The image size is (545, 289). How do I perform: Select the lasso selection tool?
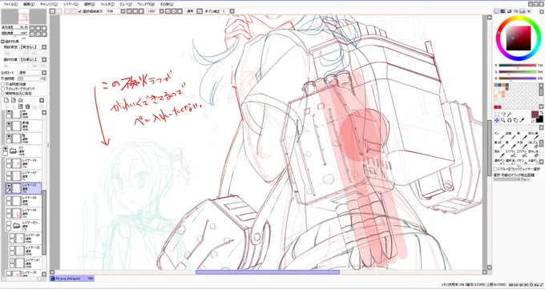click(x=503, y=114)
